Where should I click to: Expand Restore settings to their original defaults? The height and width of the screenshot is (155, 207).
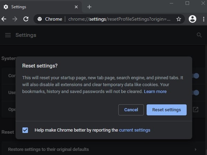102,149
